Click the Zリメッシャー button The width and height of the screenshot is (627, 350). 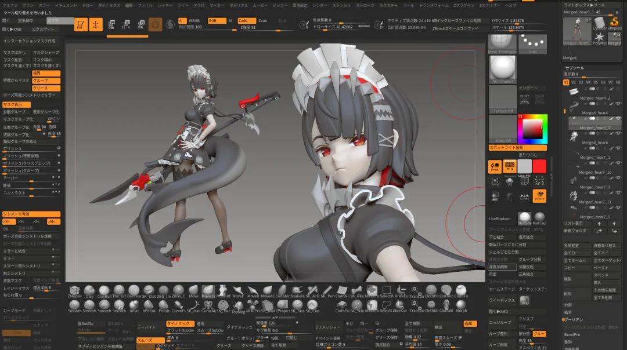coord(328,327)
